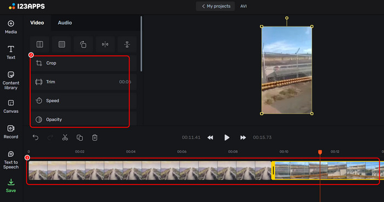Open the Text tool panel
The image size is (384, 202).
coord(11,53)
